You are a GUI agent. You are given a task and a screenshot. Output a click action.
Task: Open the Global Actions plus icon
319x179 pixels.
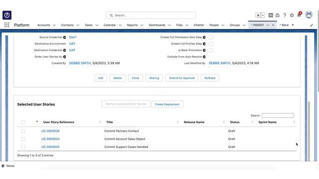(271, 15)
